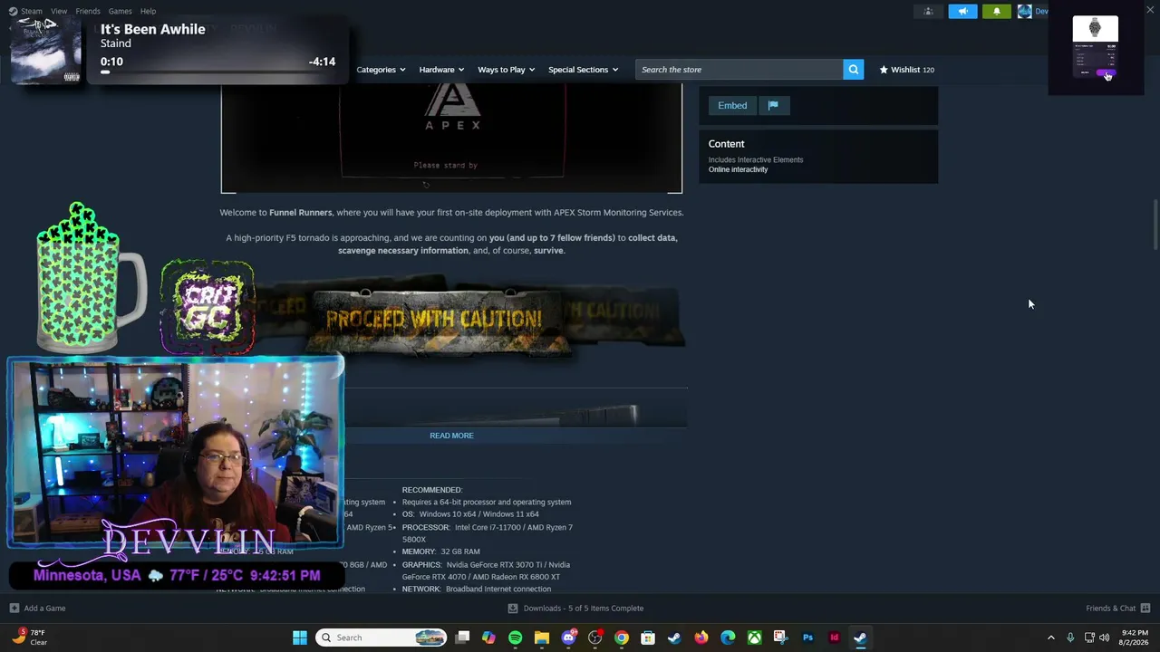The height and width of the screenshot is (652, 1160).
Task: Click the weather widget on the taskbar
Action: [x=29, y=638]
